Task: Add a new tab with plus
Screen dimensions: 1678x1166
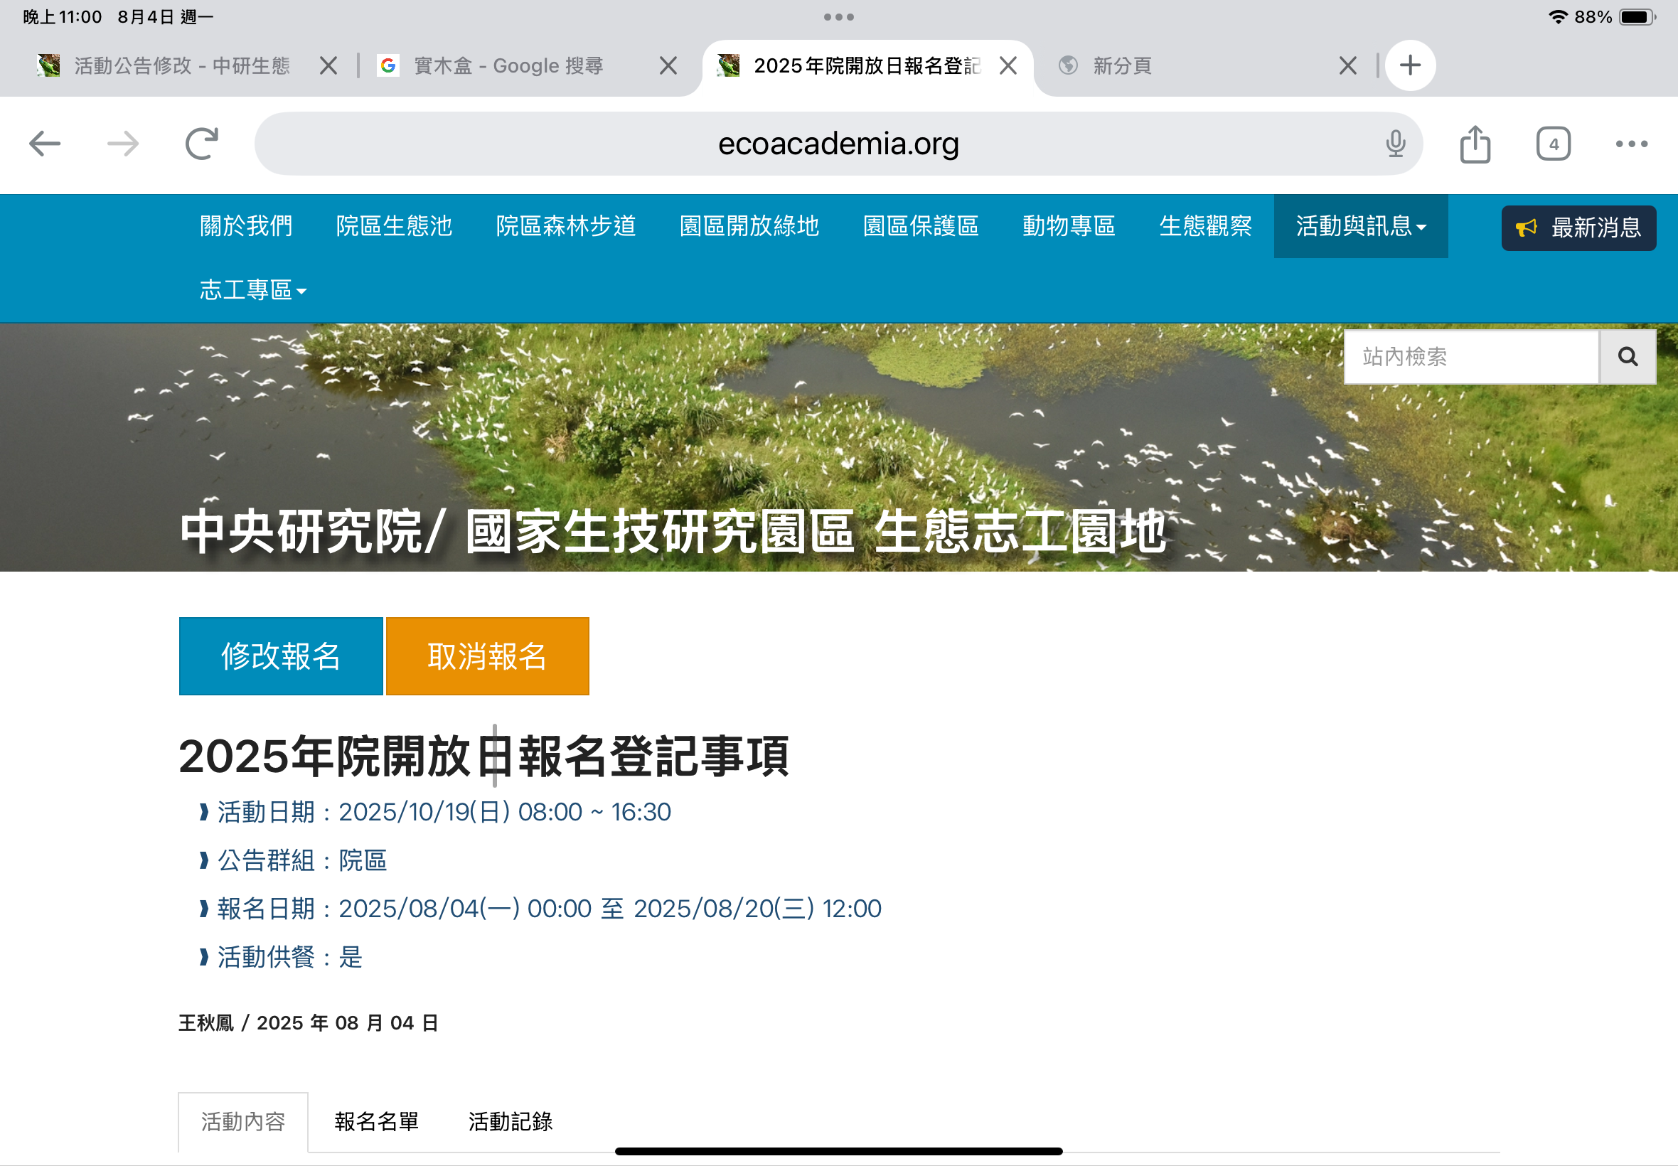Action: pyautogui.click(x=1410, y=65)
